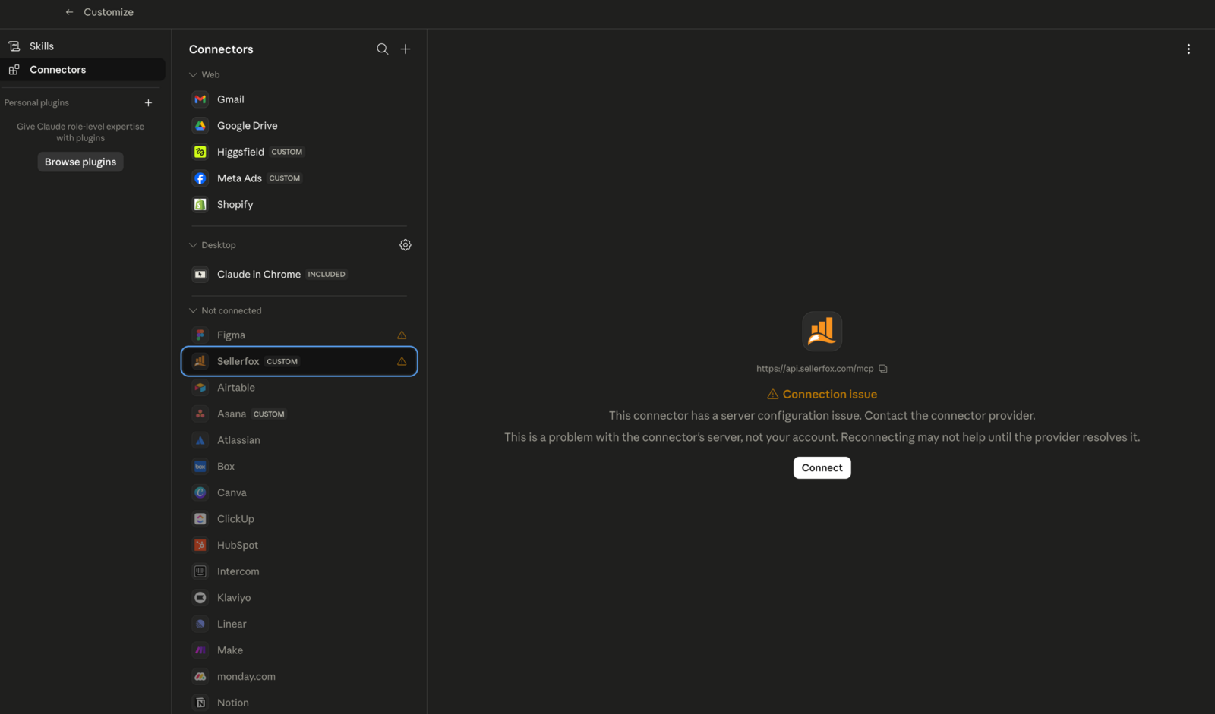Select the Shopify connector icon
The width and height of the screenshot is (1215, 714).
(x=200, y=205)
